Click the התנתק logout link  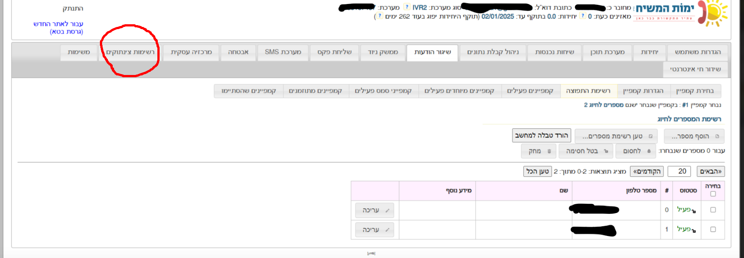(73, 8)
